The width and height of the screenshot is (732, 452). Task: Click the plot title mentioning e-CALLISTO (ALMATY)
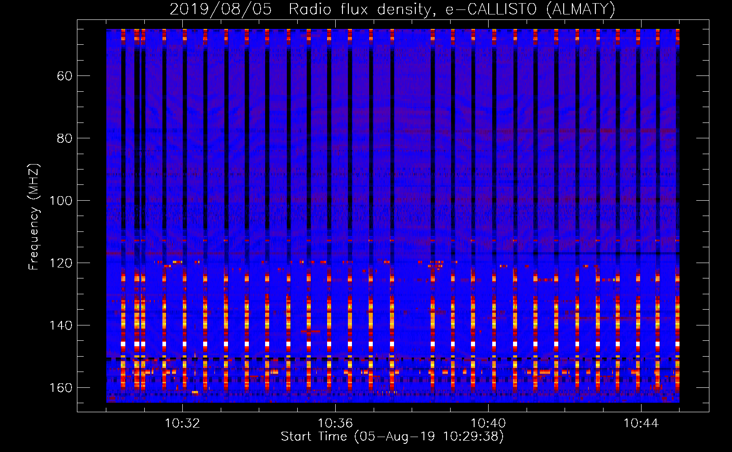click(x=392, y=9)
